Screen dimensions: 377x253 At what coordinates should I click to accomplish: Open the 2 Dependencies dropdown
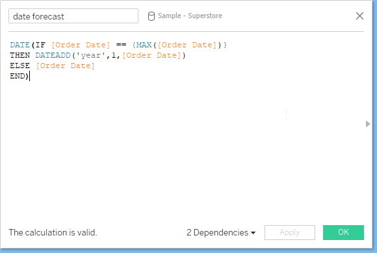(221, 232)
